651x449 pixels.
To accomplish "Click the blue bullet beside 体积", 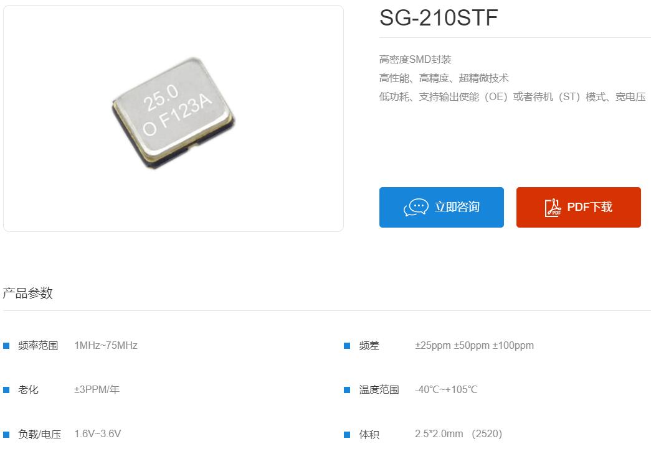I will click(x=347, y=435).
